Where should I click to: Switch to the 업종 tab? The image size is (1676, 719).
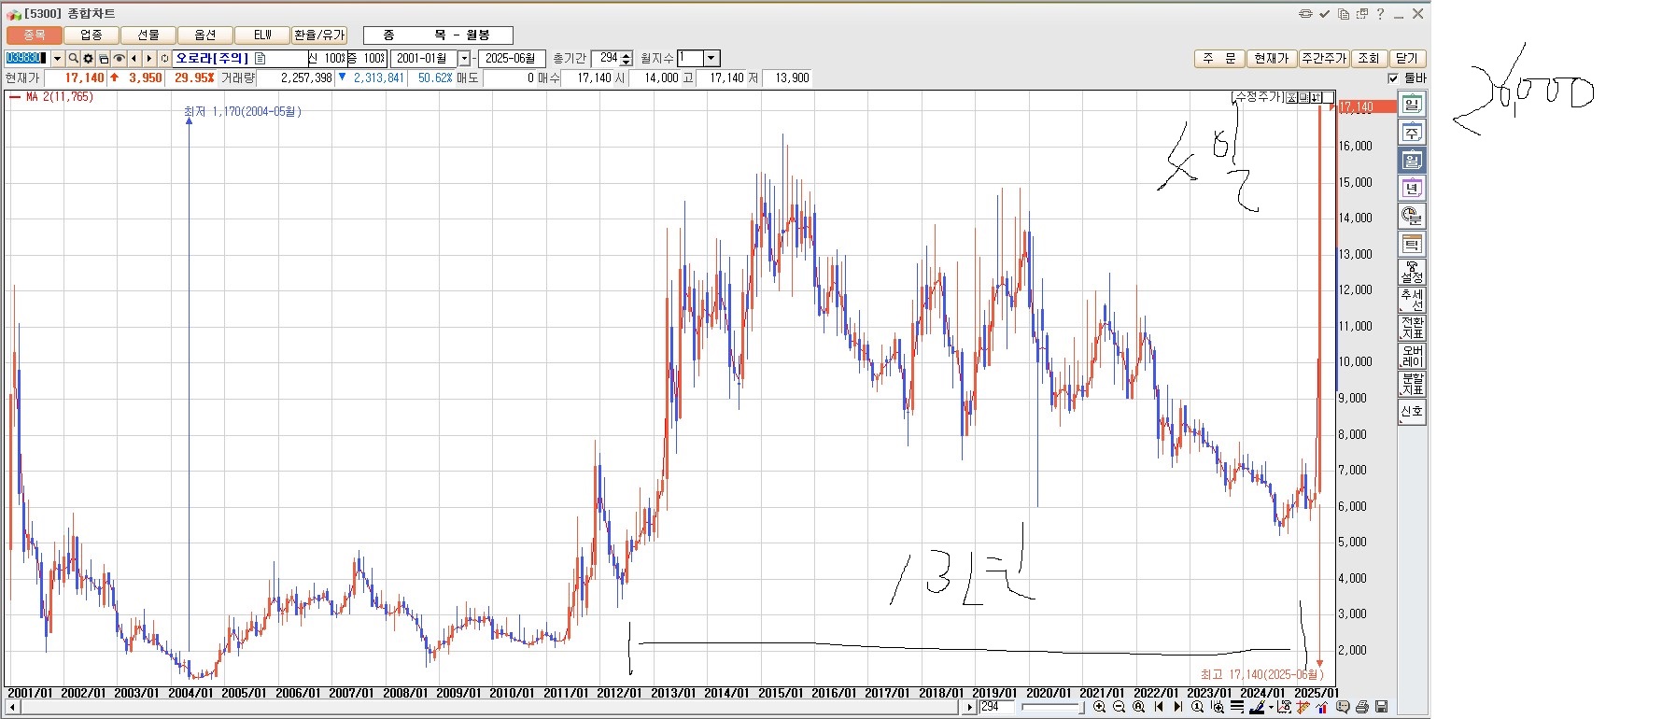click(x=92, y=35)
